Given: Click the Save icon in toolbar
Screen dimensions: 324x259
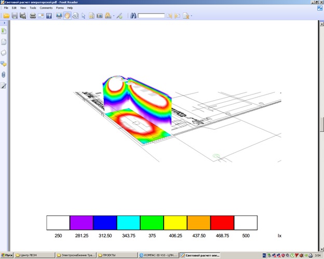Looking at the screenshot, I should pos(15,16).
